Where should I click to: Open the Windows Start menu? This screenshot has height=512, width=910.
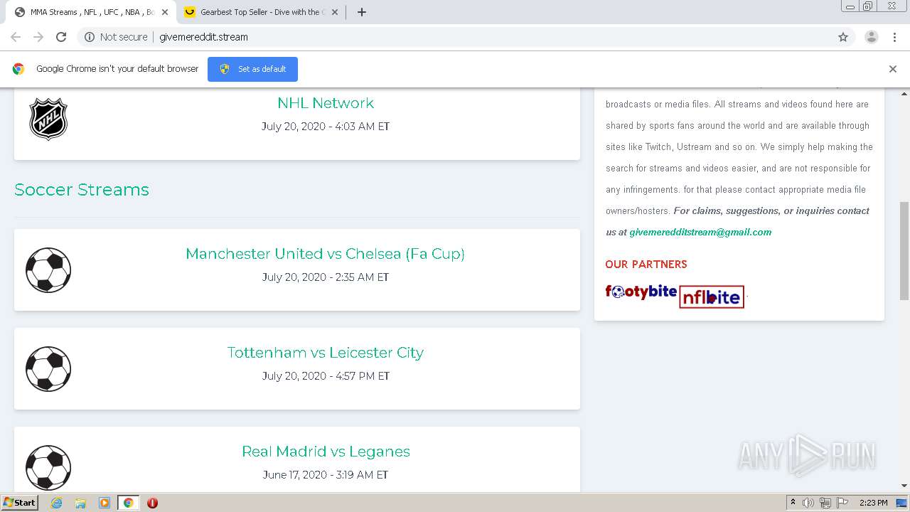coord(20,503)
